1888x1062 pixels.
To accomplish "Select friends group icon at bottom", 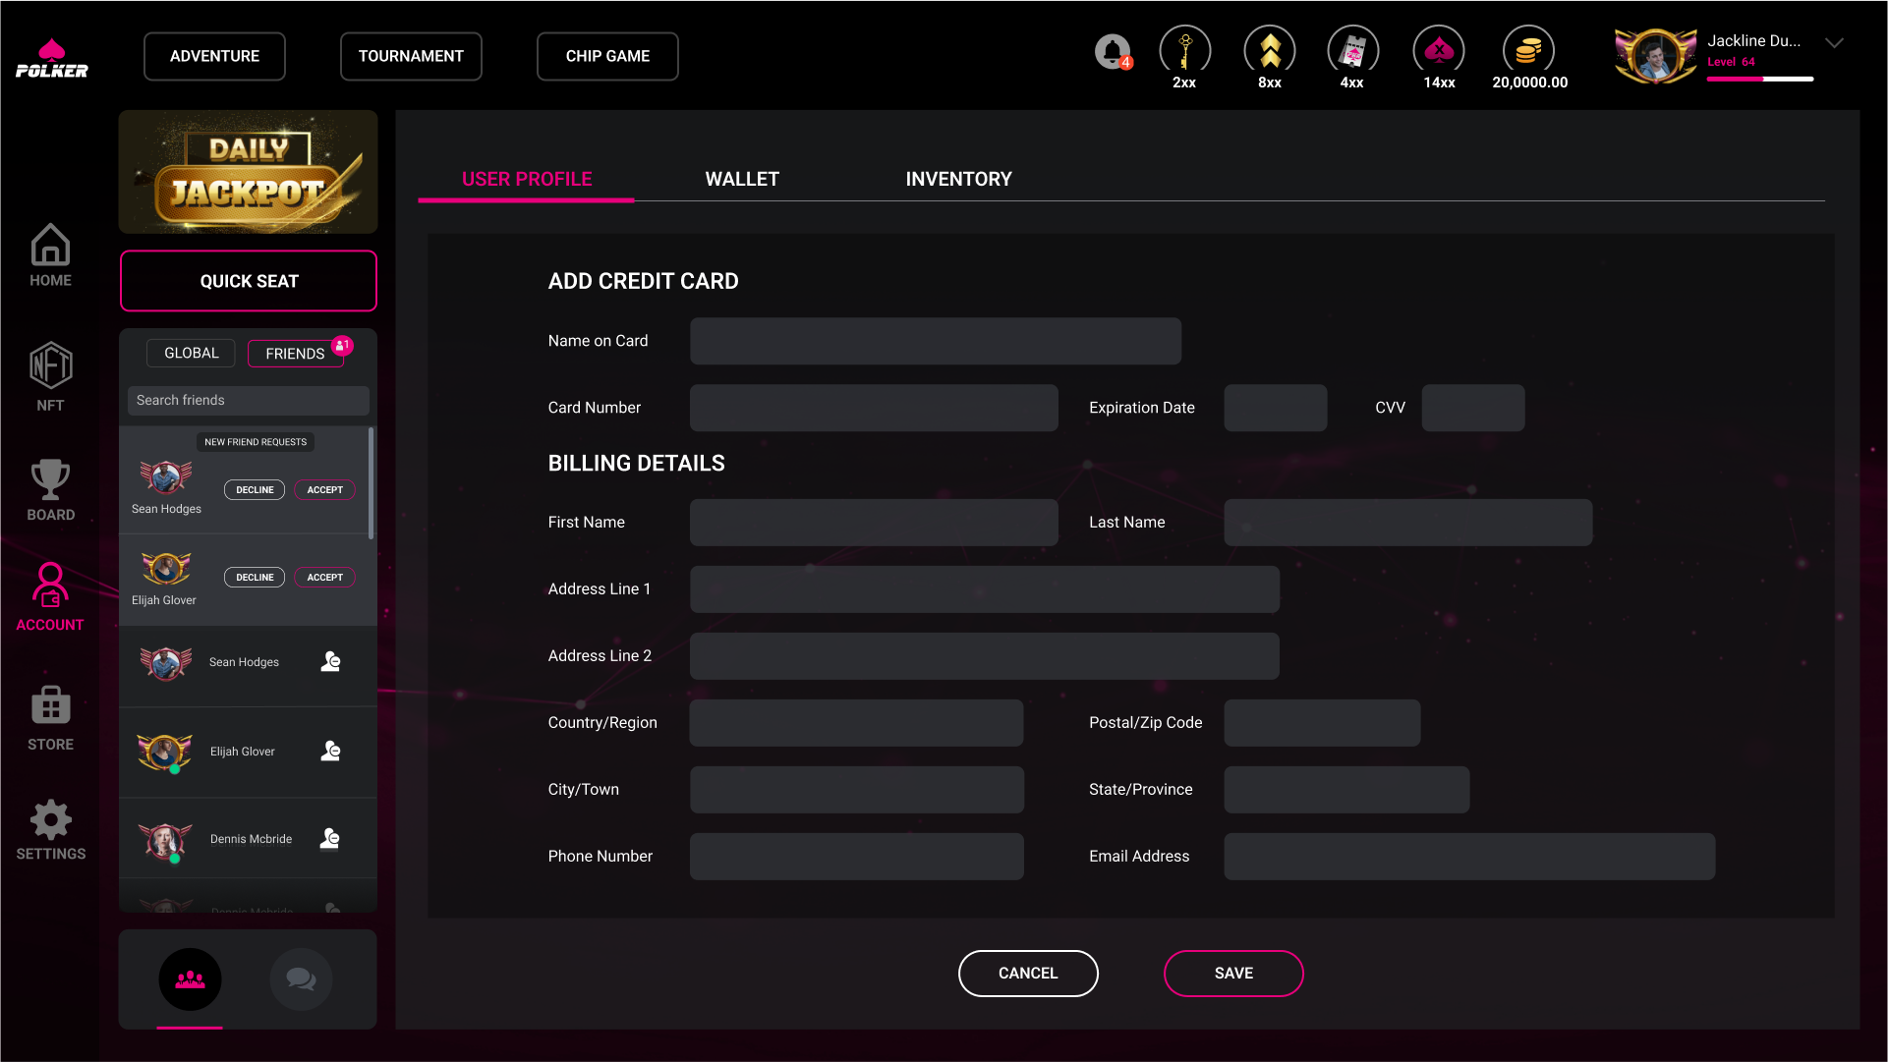I will point(190,978).
